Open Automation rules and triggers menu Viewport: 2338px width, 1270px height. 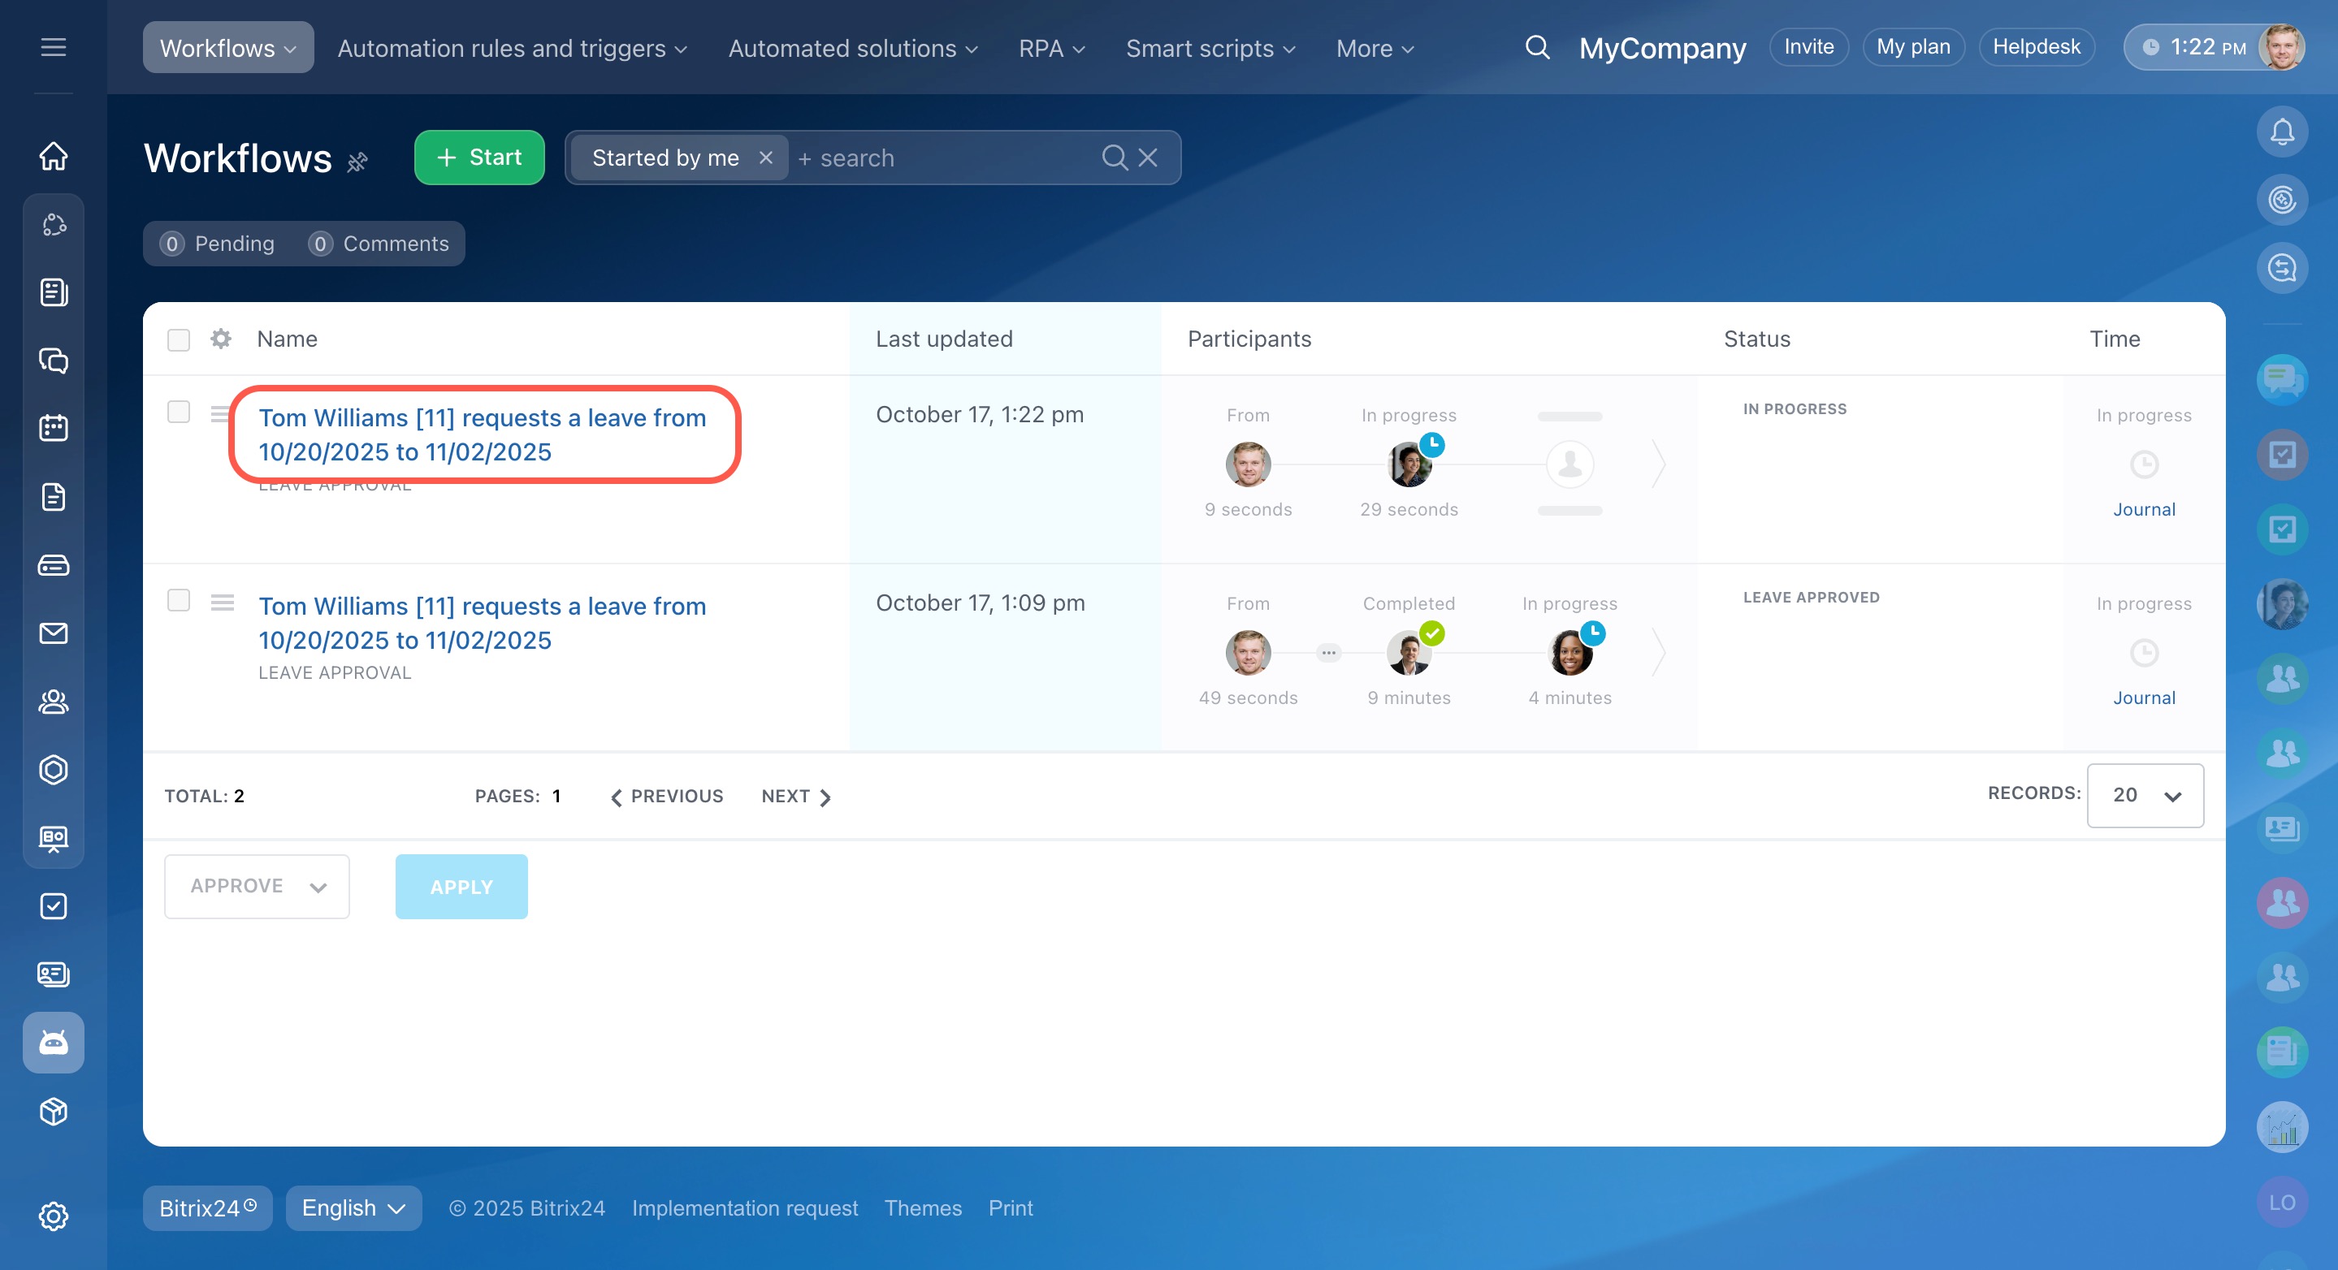coord(512,48)
